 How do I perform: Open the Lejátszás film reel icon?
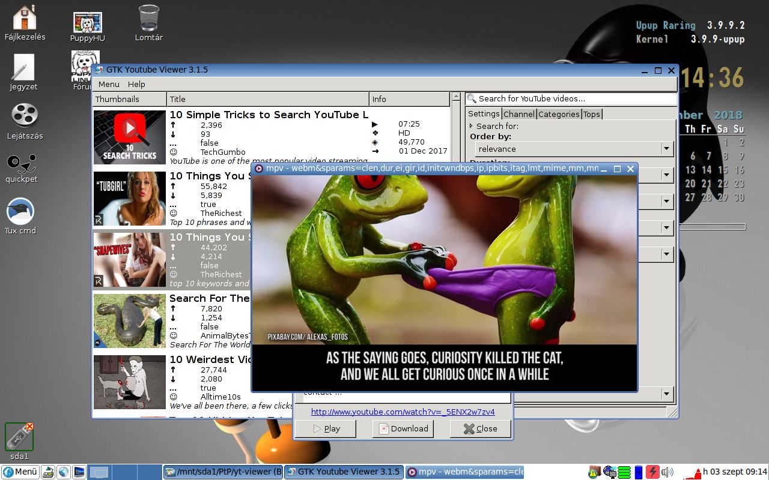pos(25,116)
